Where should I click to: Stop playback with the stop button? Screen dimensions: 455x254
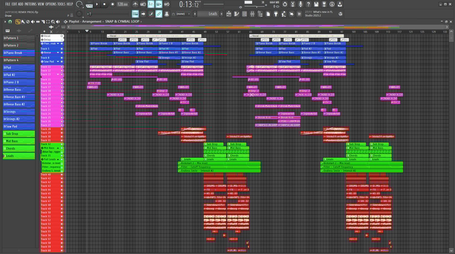pyautogui.click(x=104, y=4)
